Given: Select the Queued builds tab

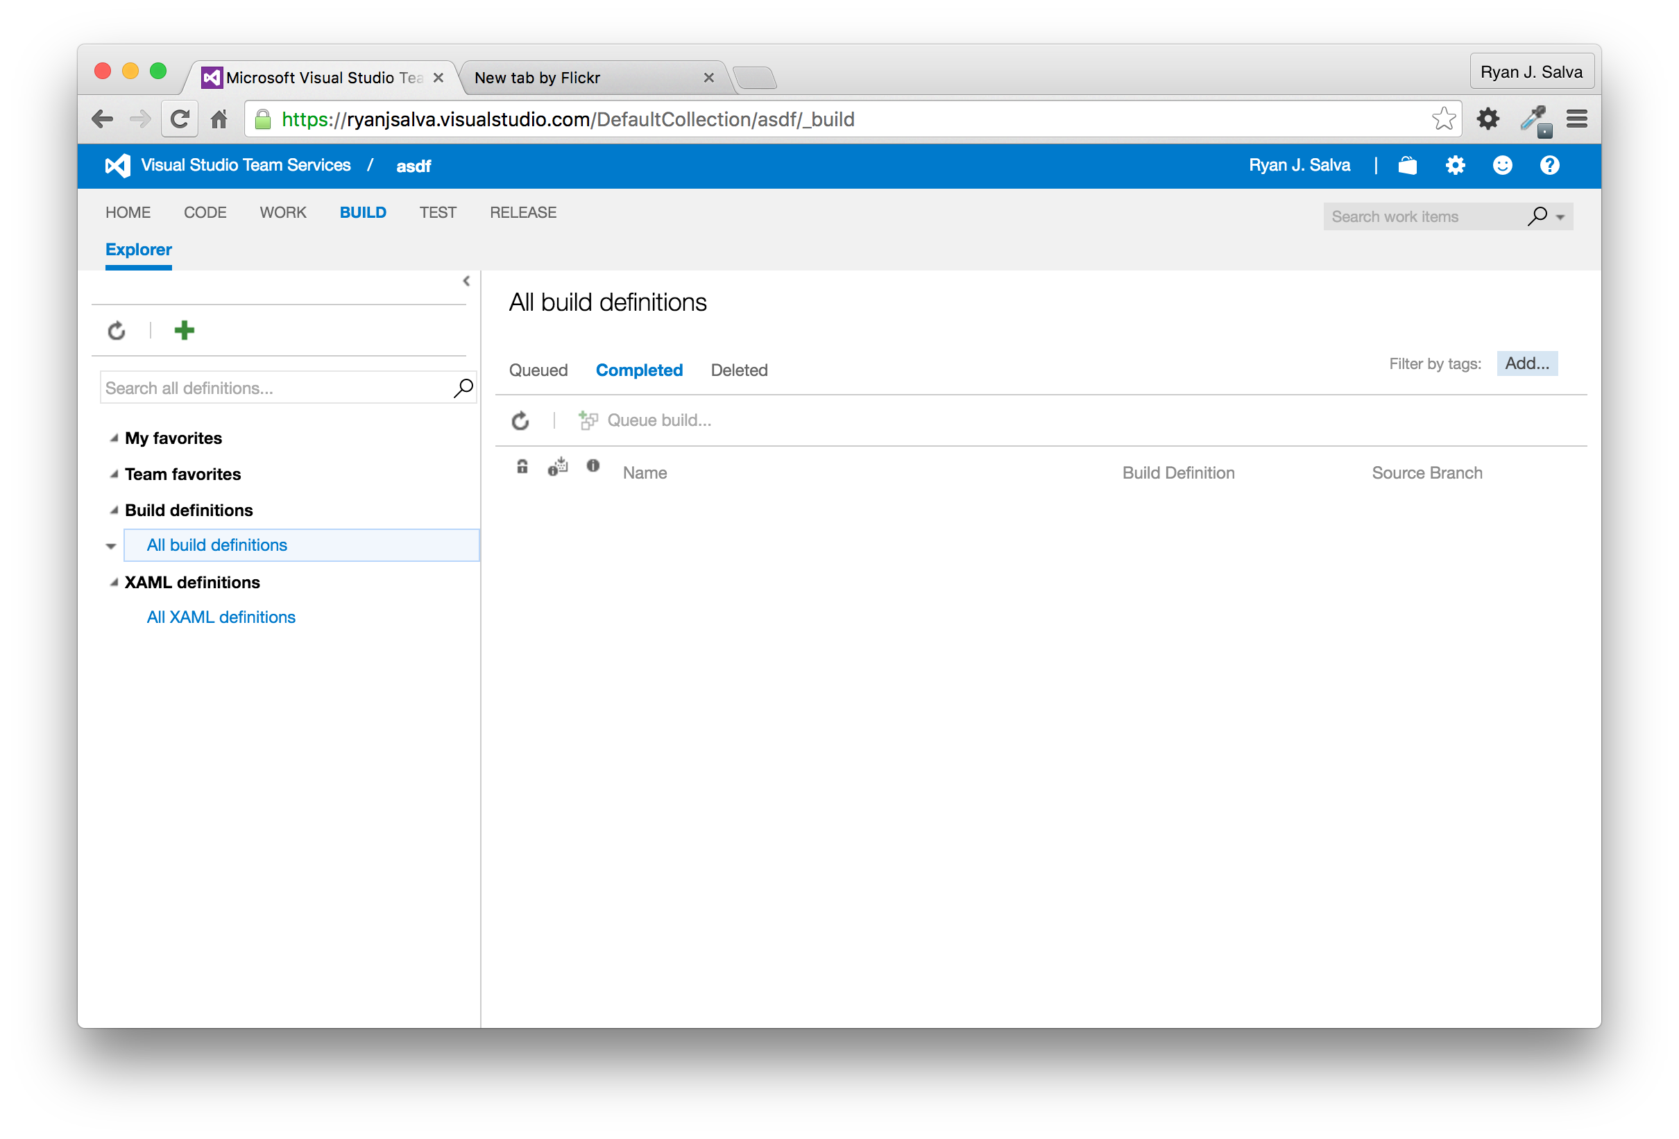Looking at the screenshot, I should 538,370.
